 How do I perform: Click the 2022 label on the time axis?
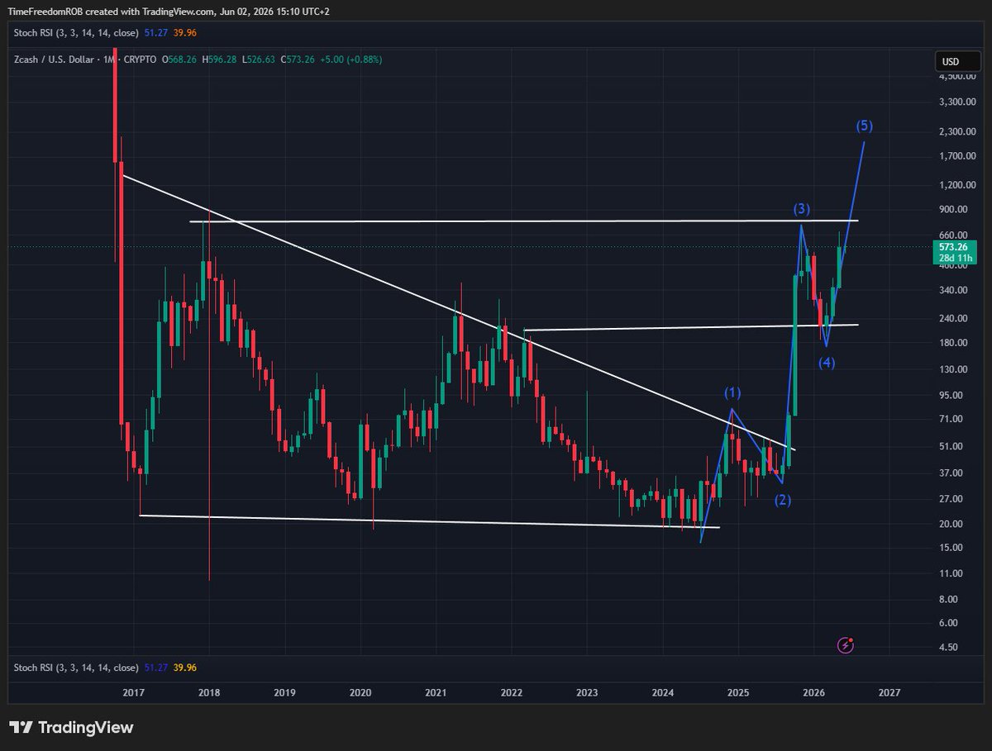pyautogui.click(x=512, y=692)
